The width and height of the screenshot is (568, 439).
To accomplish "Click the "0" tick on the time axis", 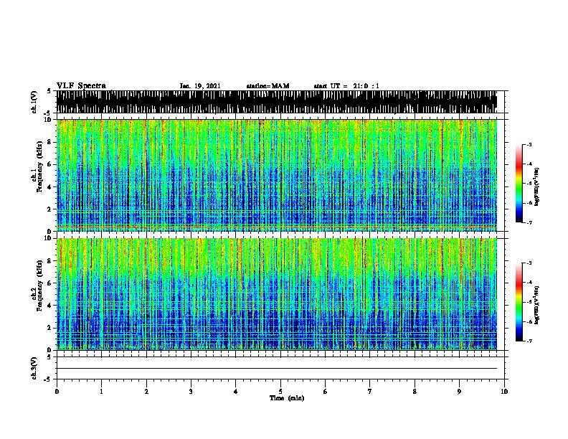I will [x=57, y=391].
